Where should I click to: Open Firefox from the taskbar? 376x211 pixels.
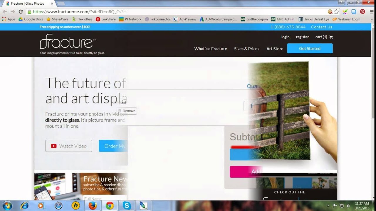pyautogui.click(x=93, y=206)
